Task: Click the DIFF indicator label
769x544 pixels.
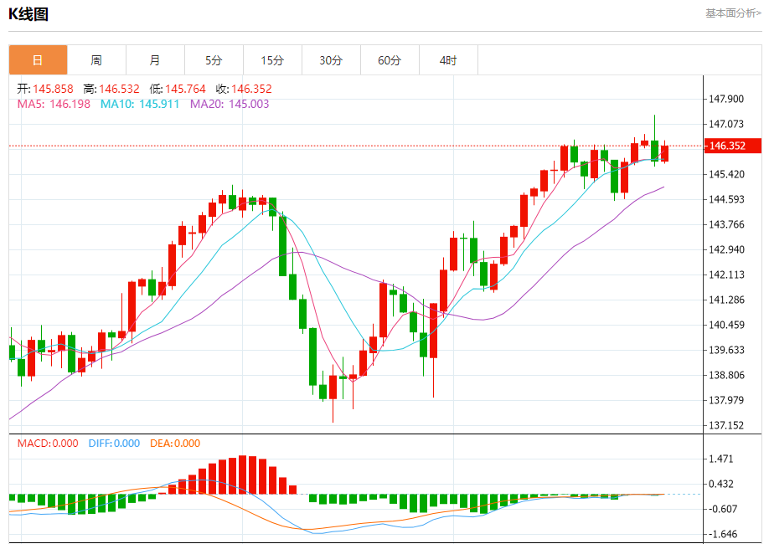Action: (x=114, y=444)
